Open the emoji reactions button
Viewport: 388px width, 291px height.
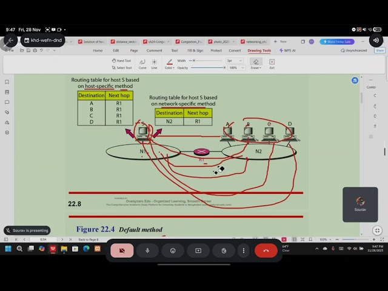[x=173, y=250]
